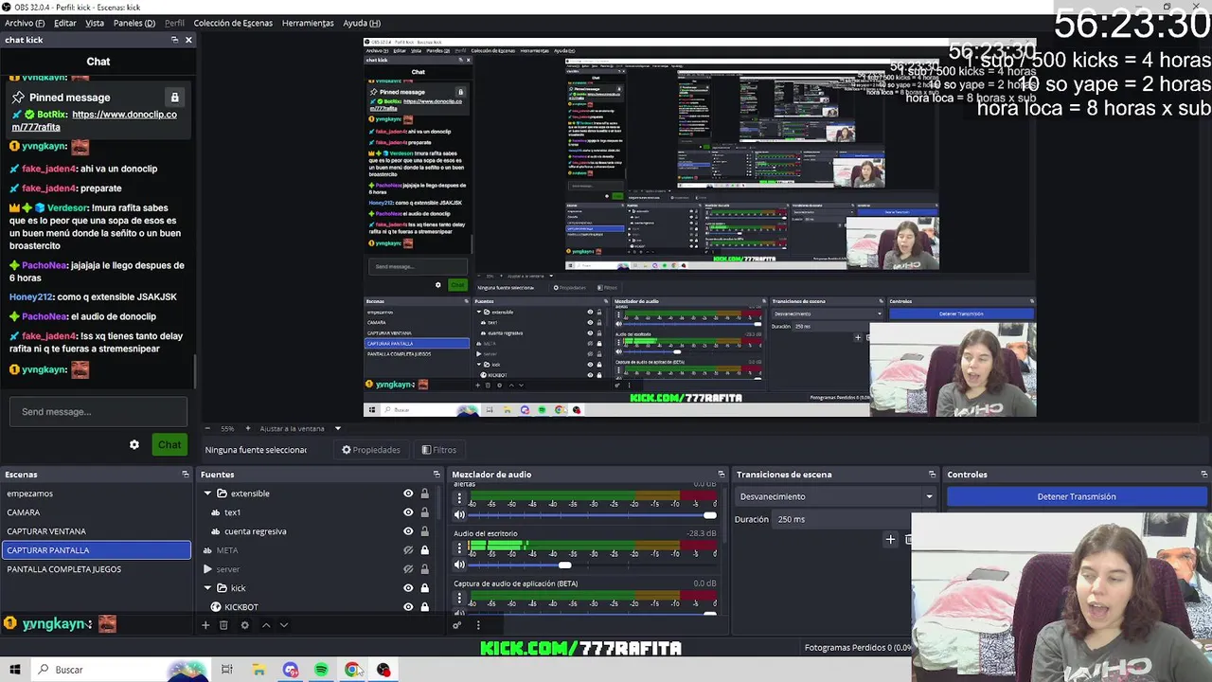Viewport: 1212px width, 682px height.
Task: Open Filtros for source
Action: point(439,450)
